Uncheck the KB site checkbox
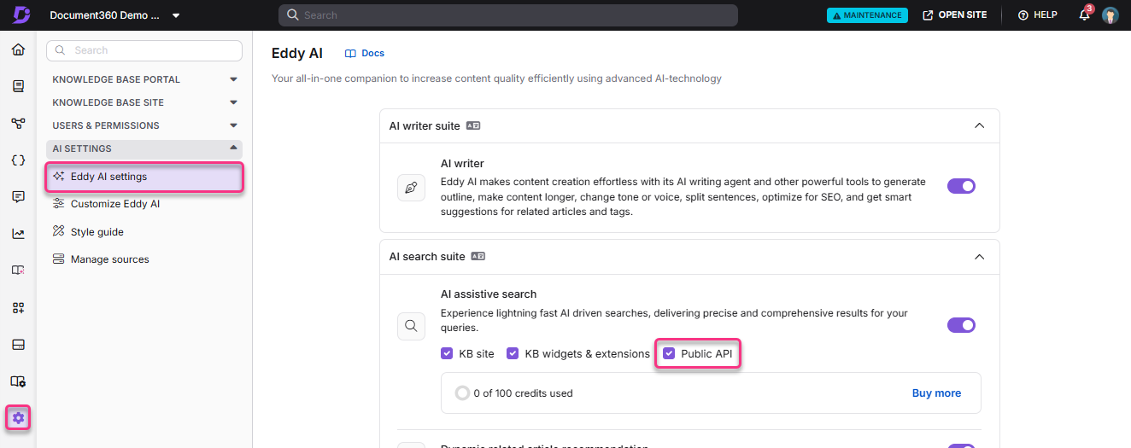The width and height of the screenshot is (1131, 448). tap(447, 353)
